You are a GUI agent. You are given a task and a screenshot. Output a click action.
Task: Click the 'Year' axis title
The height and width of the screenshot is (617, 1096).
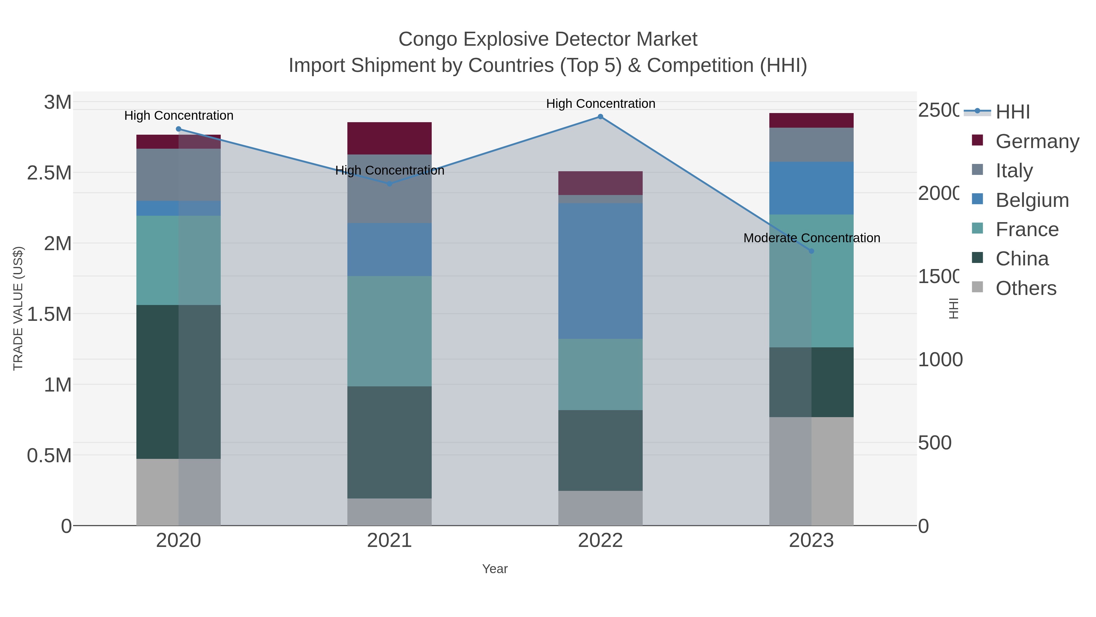pyautogui.click(x=495, y=569)
